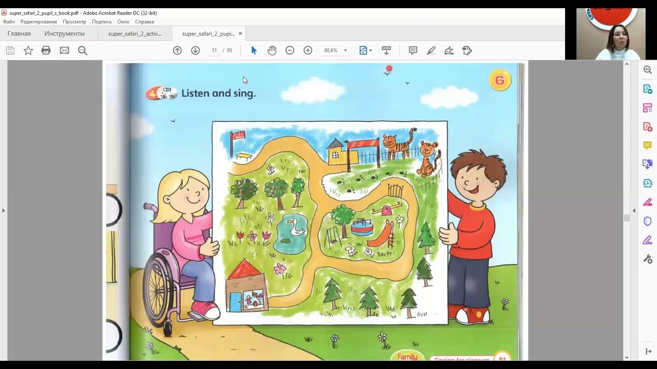657x369 pixels.
Task: Switch to the Главная tab
Action: [x=19, y=33]
